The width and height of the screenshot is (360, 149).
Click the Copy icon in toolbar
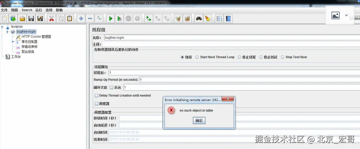(61, 19)
